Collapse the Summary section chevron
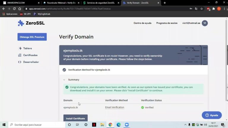Image resolution: width=228 pixels, height=128 pixels. pyautogui.click(x=64, y=80)
